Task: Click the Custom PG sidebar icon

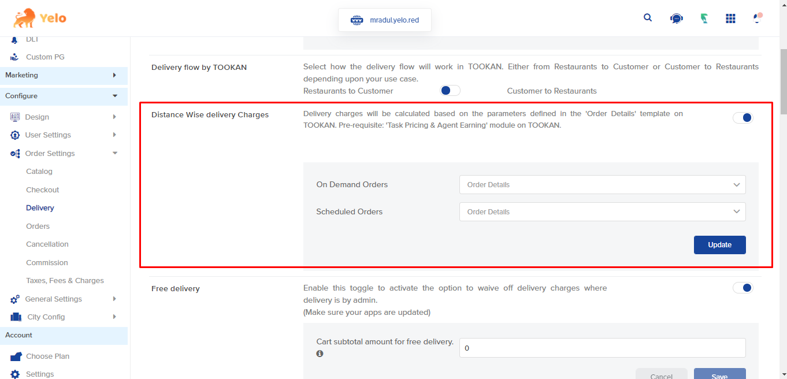Action: [x=15, y=57]
